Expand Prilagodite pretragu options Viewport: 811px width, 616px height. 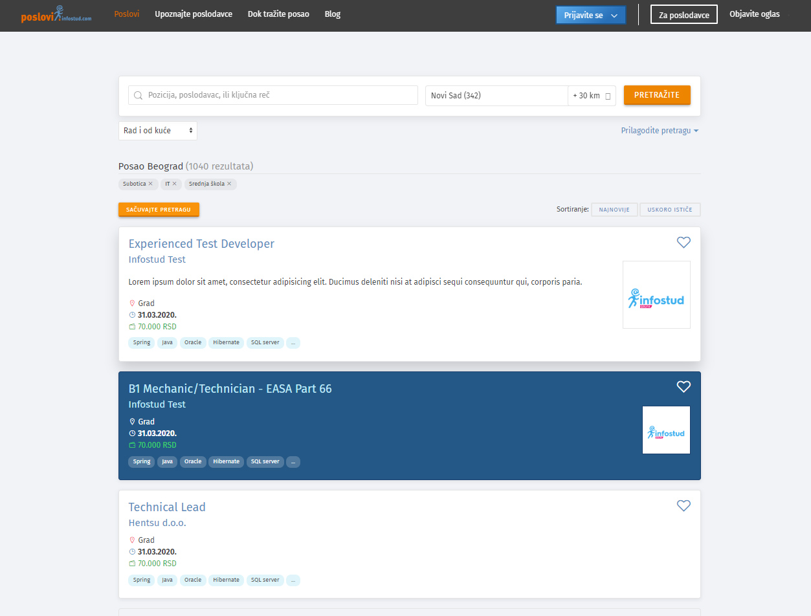coord(660,131)
